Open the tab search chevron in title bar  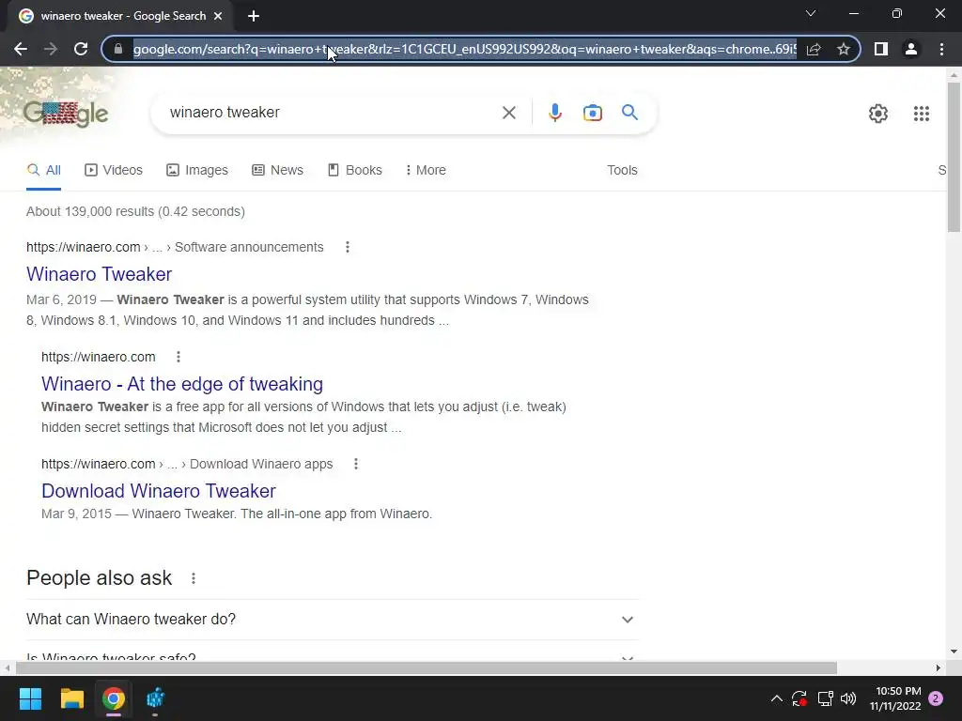(x=811, y=13)
